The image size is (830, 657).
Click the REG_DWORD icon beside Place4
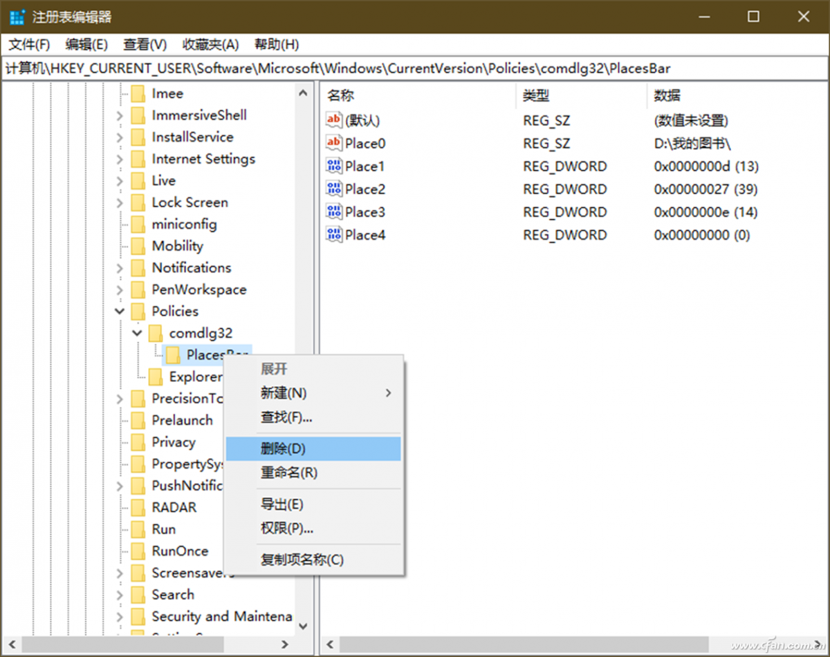point(333,234)
